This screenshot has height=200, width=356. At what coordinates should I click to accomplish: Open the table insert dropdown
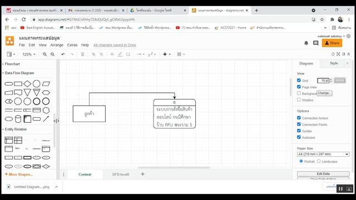coord(181,54)
